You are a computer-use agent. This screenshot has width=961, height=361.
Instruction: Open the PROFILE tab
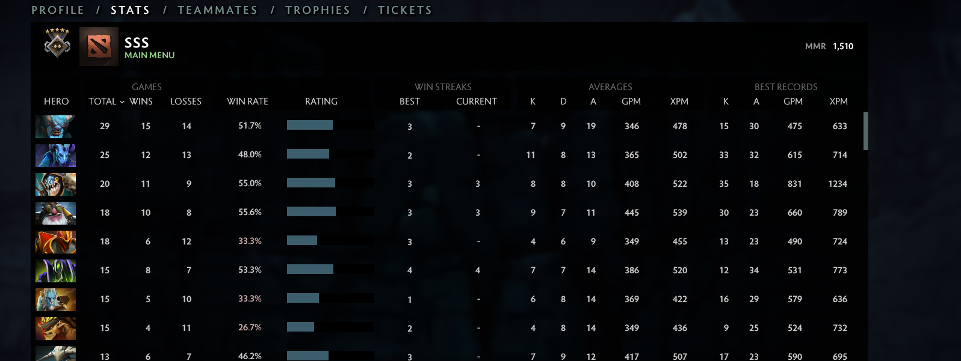(58, 10)
